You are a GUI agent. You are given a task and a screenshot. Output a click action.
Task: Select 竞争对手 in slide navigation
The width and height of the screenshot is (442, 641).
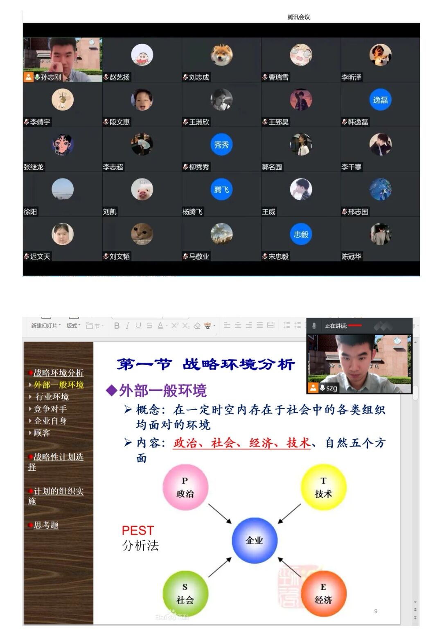pos(50,409)
